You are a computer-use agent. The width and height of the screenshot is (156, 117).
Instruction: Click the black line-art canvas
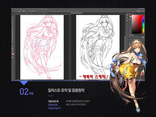coord(98,47)
